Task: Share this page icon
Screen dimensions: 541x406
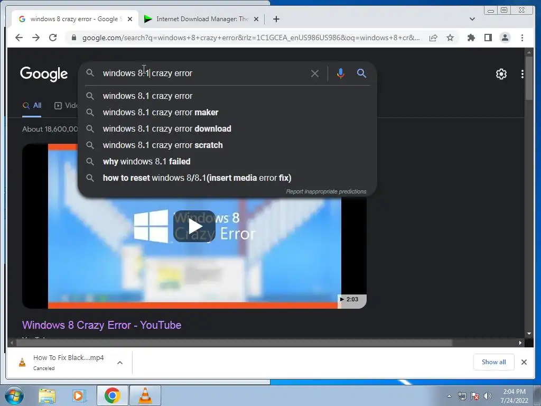Action: pyautogui.click(x=433, y=38)
